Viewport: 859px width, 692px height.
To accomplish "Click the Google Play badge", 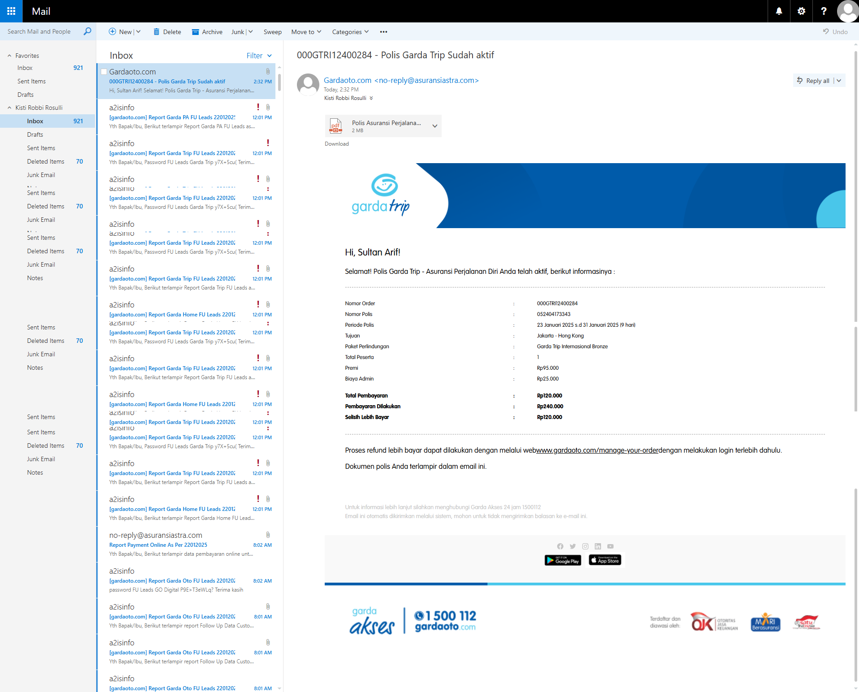I will pyautogui.click(x=563, y=560).
